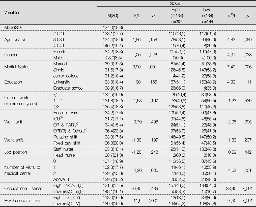The width and height of the screenshot is (256, 207).
Task: Click the F/t column header
Action: pos(136,16)
